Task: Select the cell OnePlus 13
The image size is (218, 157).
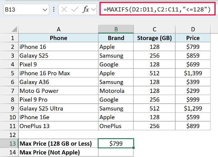Action: coord(59,126)
